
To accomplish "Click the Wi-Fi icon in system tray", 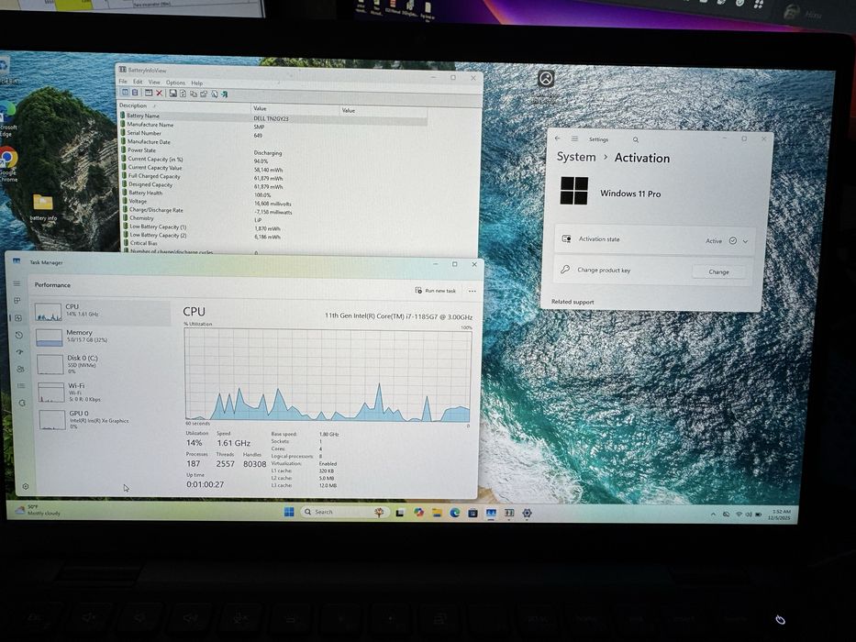I will pos(739,515).
